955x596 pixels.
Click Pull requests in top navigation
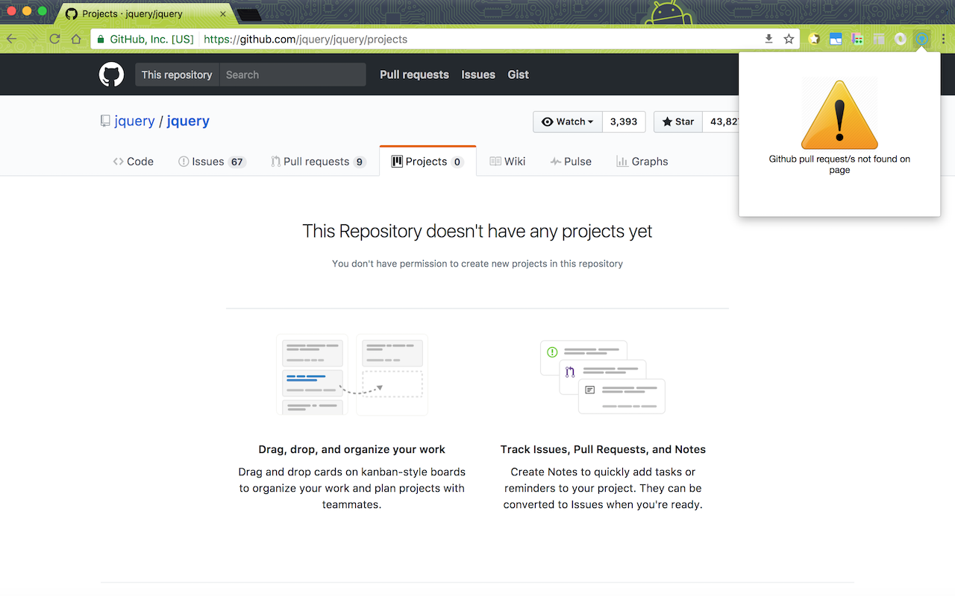[414, 74]
